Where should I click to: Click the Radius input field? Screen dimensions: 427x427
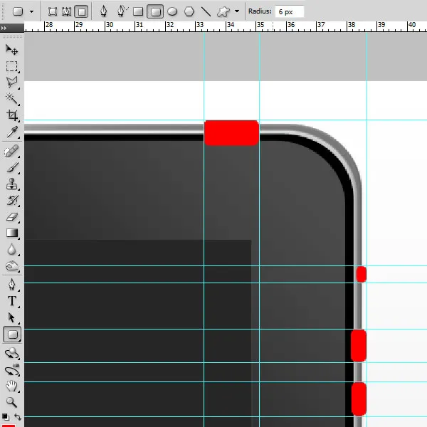click(290, 11)
